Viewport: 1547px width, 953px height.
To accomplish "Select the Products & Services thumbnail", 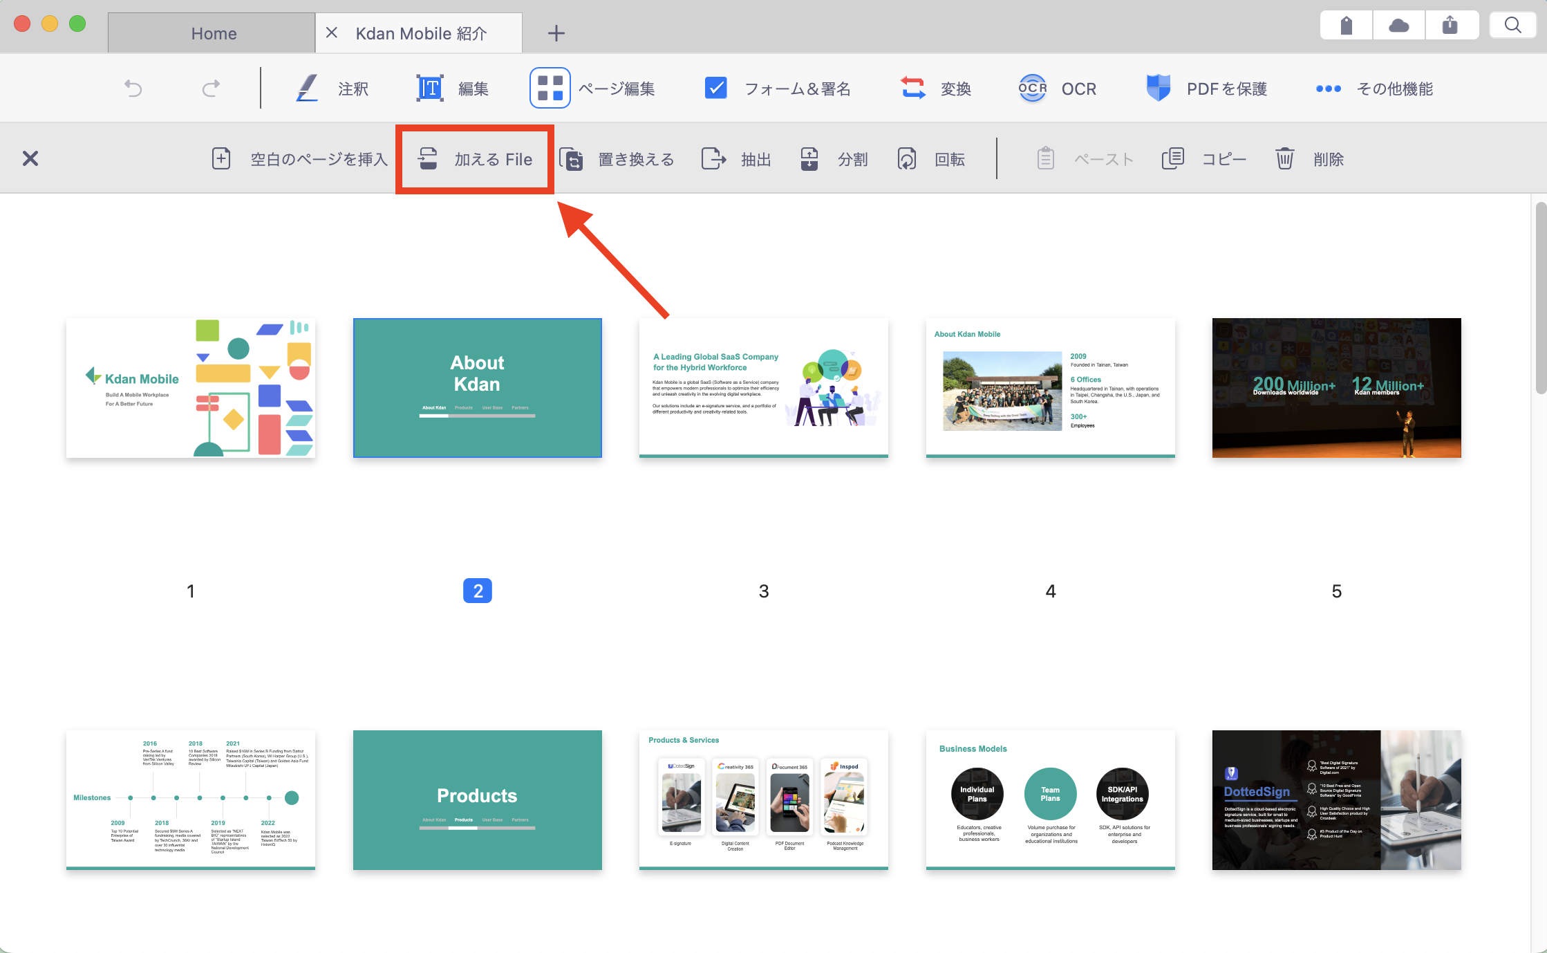I will click(764, 800).
